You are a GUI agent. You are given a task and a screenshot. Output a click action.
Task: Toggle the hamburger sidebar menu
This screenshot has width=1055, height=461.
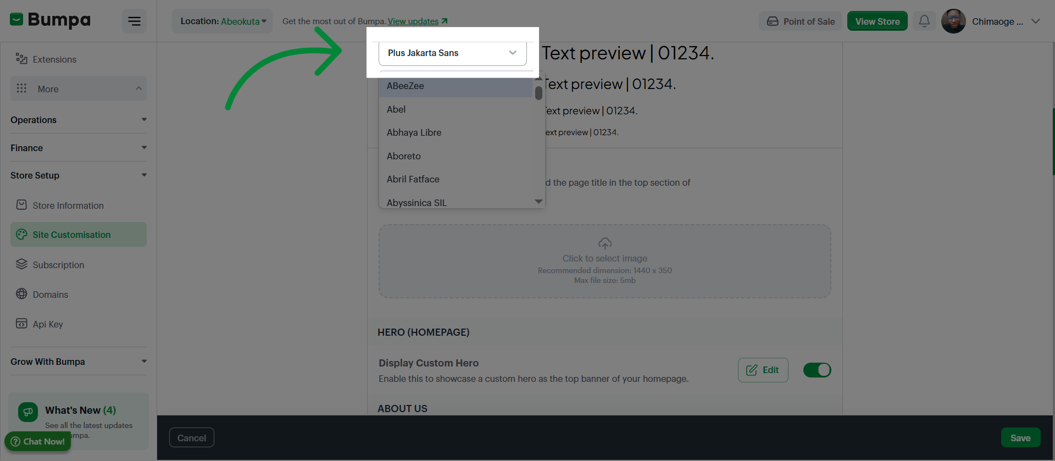134,21
